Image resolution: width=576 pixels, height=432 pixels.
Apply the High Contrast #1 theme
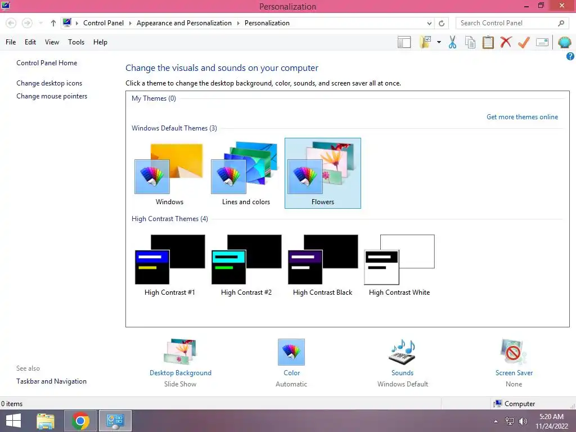click(x=169, y=265)
